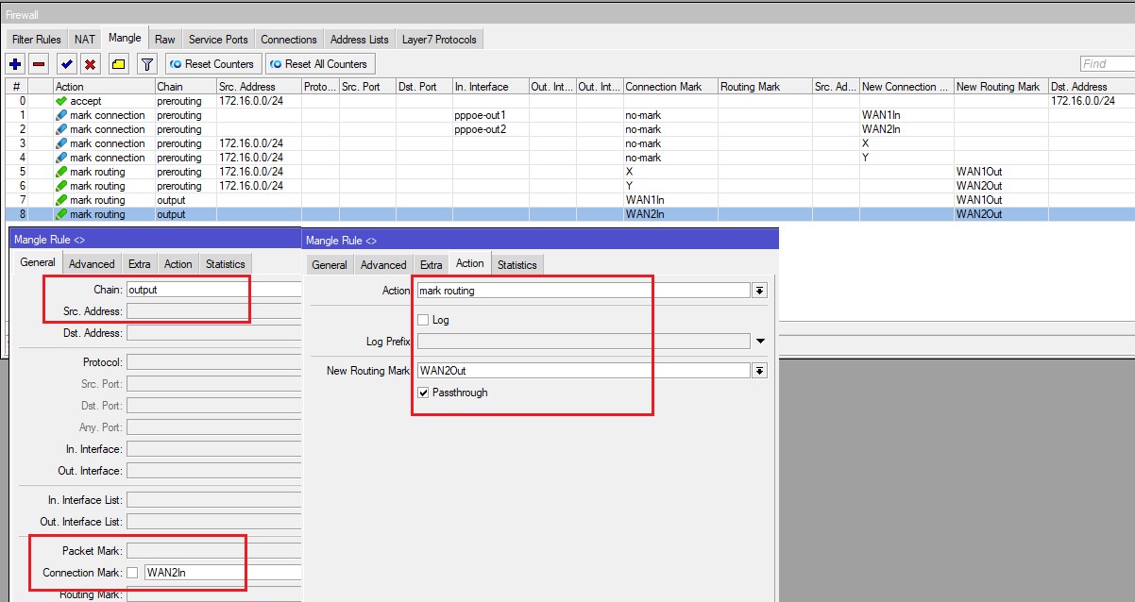This screenshot has width=1135, height=602.
Task: Switch to the Filter Rules tab
Action: tap(37, 40)
